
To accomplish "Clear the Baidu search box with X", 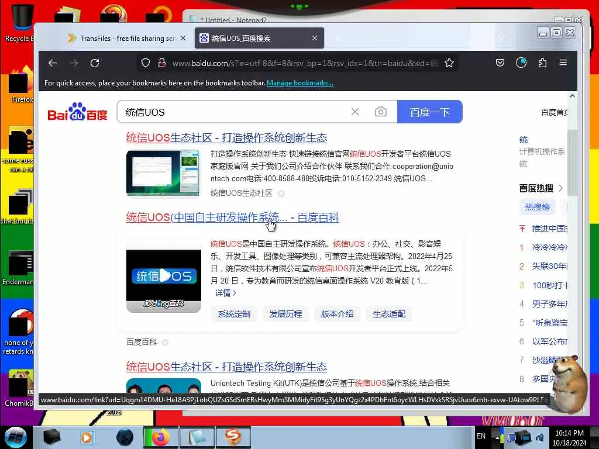I will pos(355,112).
